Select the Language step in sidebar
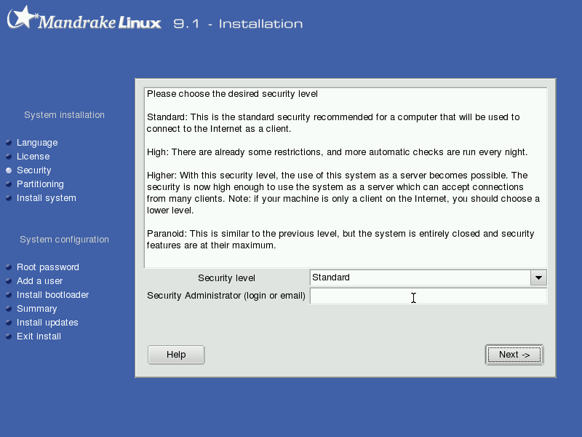 click(x=37, y=143)
